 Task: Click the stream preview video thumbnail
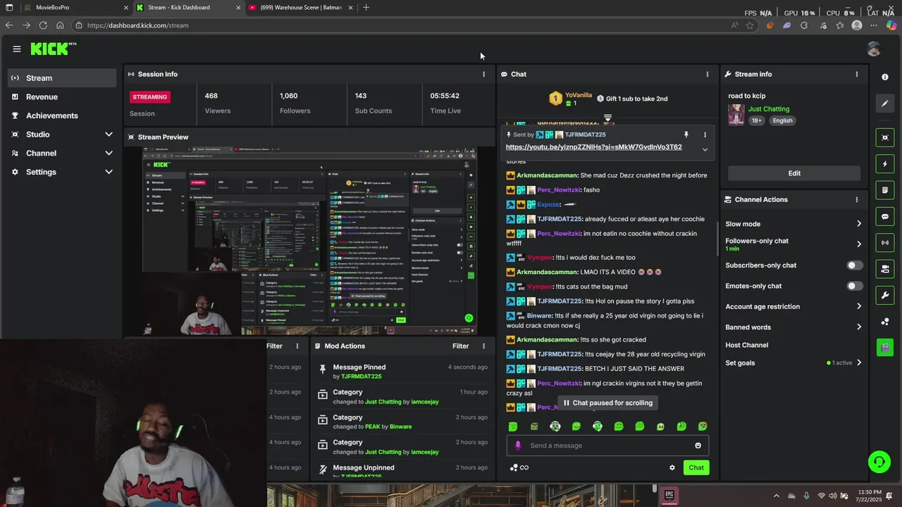point(309,240)
